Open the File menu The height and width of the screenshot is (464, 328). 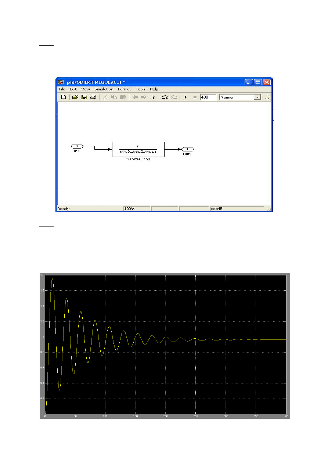[x=62, y=89]
